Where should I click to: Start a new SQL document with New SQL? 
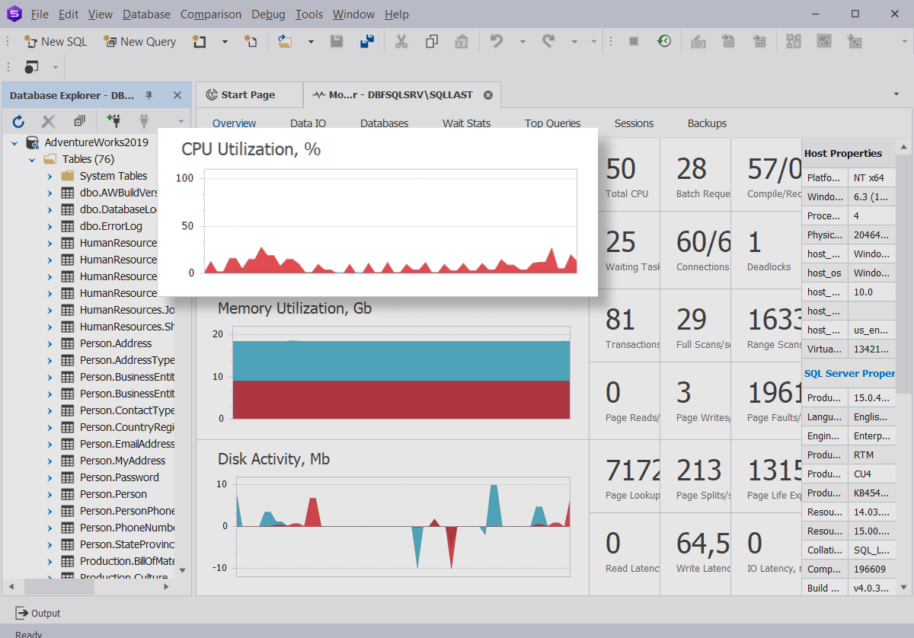tap(55, 41)
